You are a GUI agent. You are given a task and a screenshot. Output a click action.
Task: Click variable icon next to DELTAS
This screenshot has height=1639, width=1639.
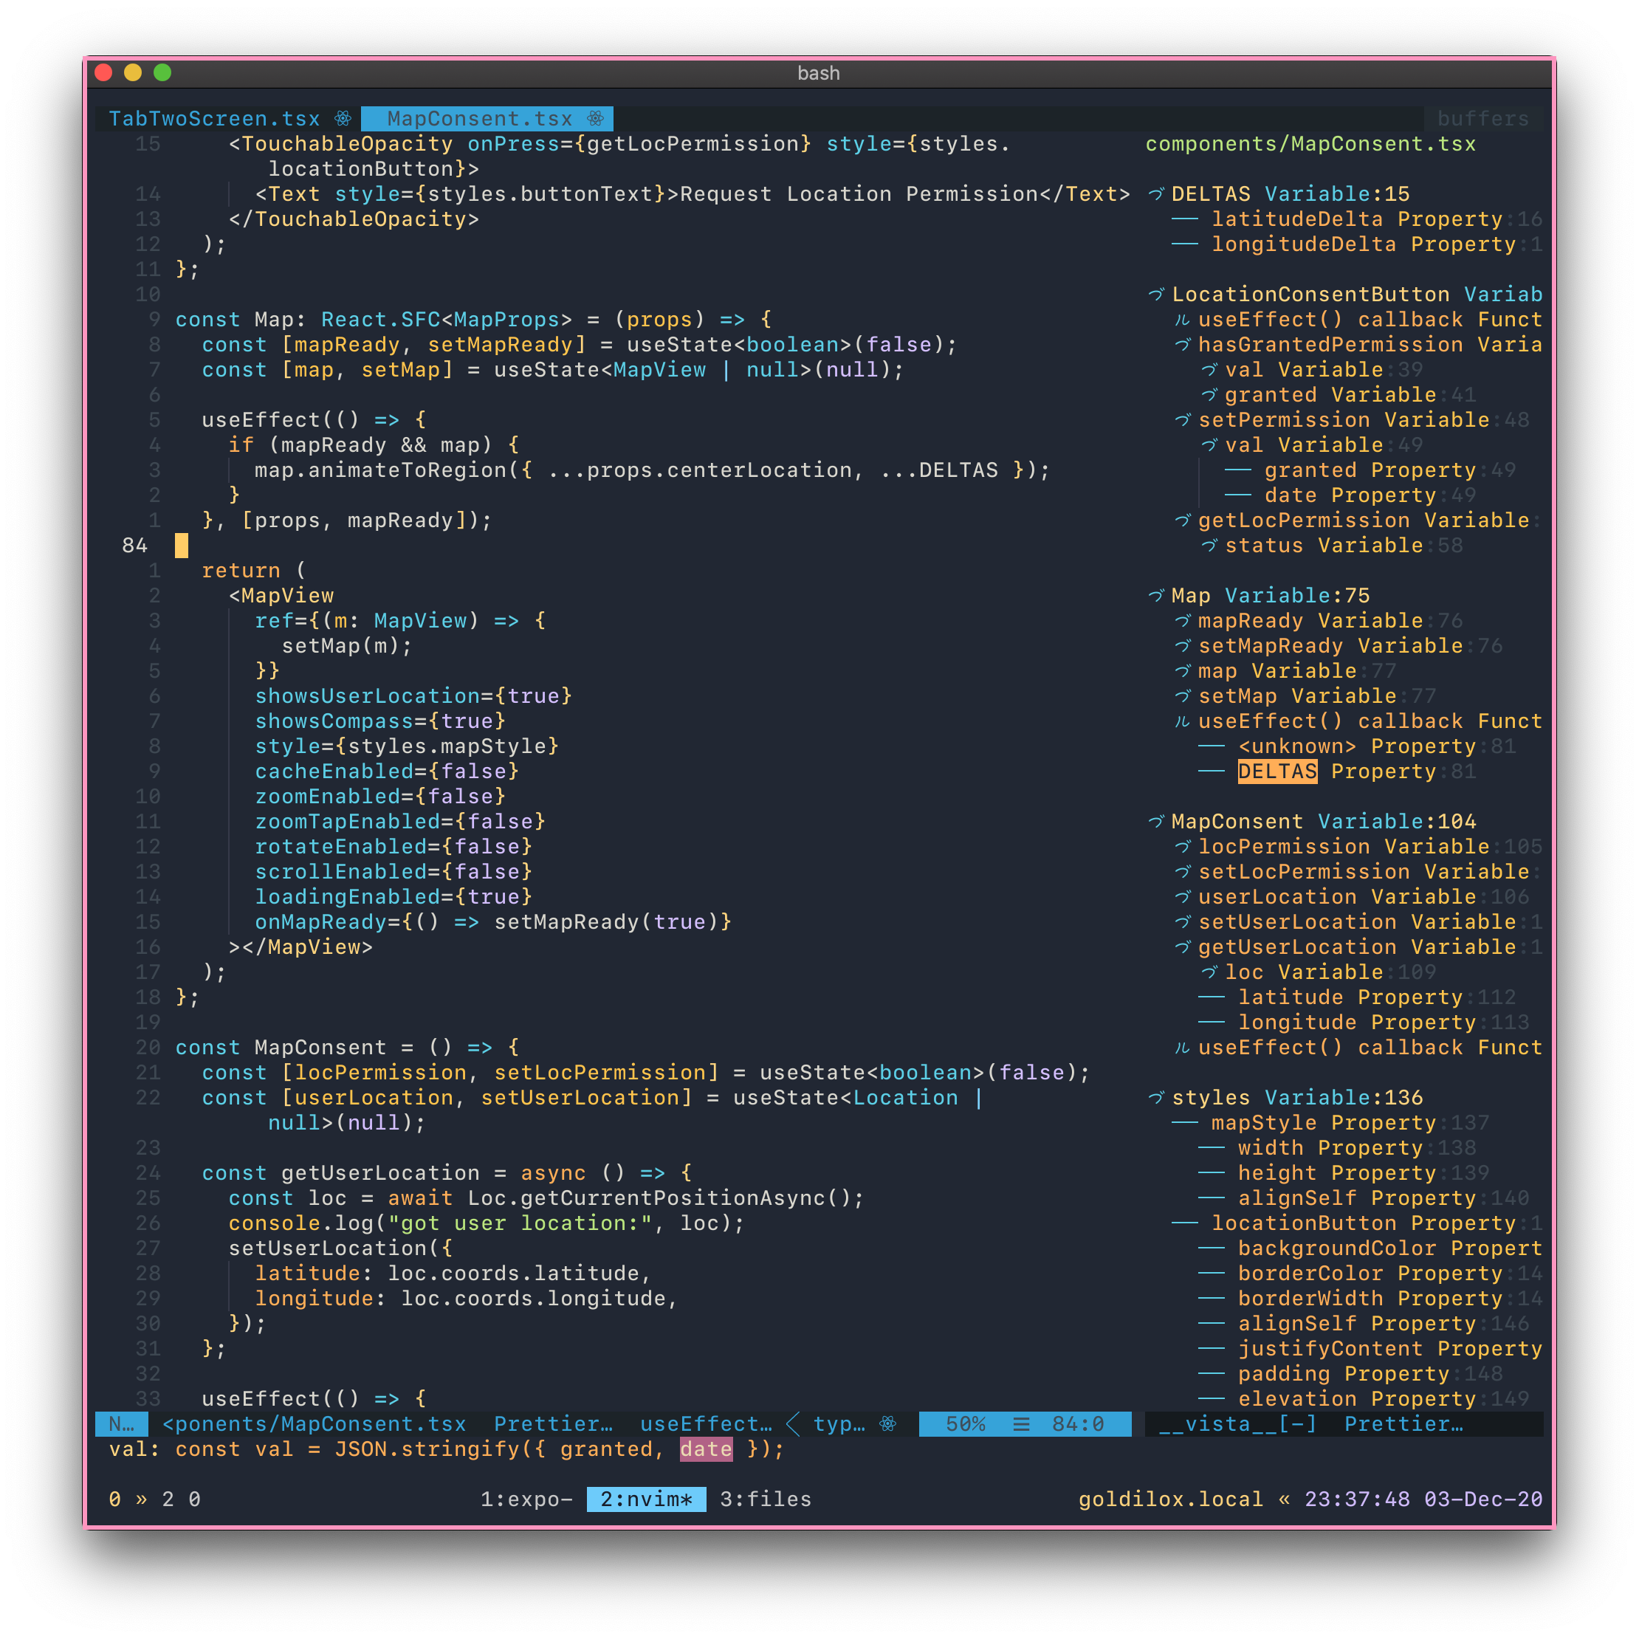[1155, 194]
